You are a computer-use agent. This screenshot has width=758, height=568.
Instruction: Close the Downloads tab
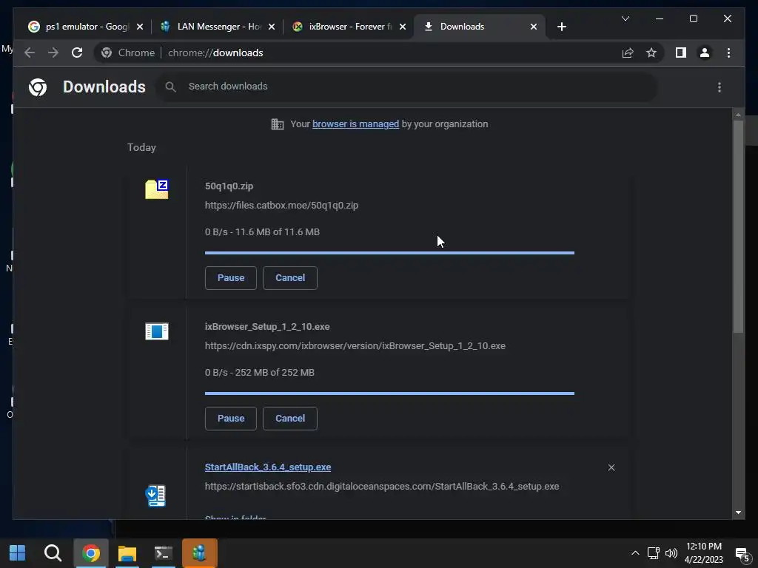[534, 27]
